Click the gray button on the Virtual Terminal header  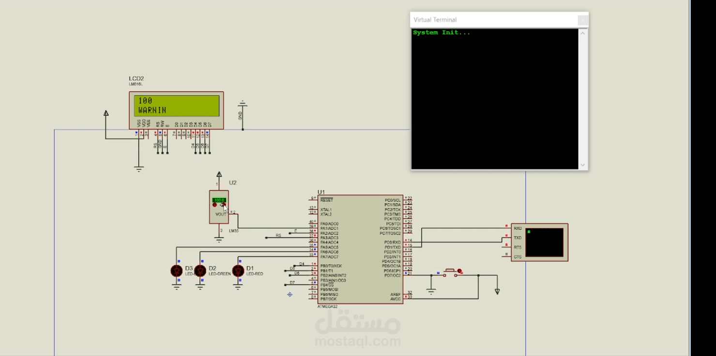tap(583, 20)
